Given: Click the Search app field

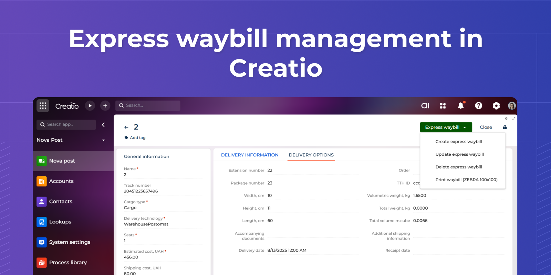Looking at the screenshot, I should 66,124.
